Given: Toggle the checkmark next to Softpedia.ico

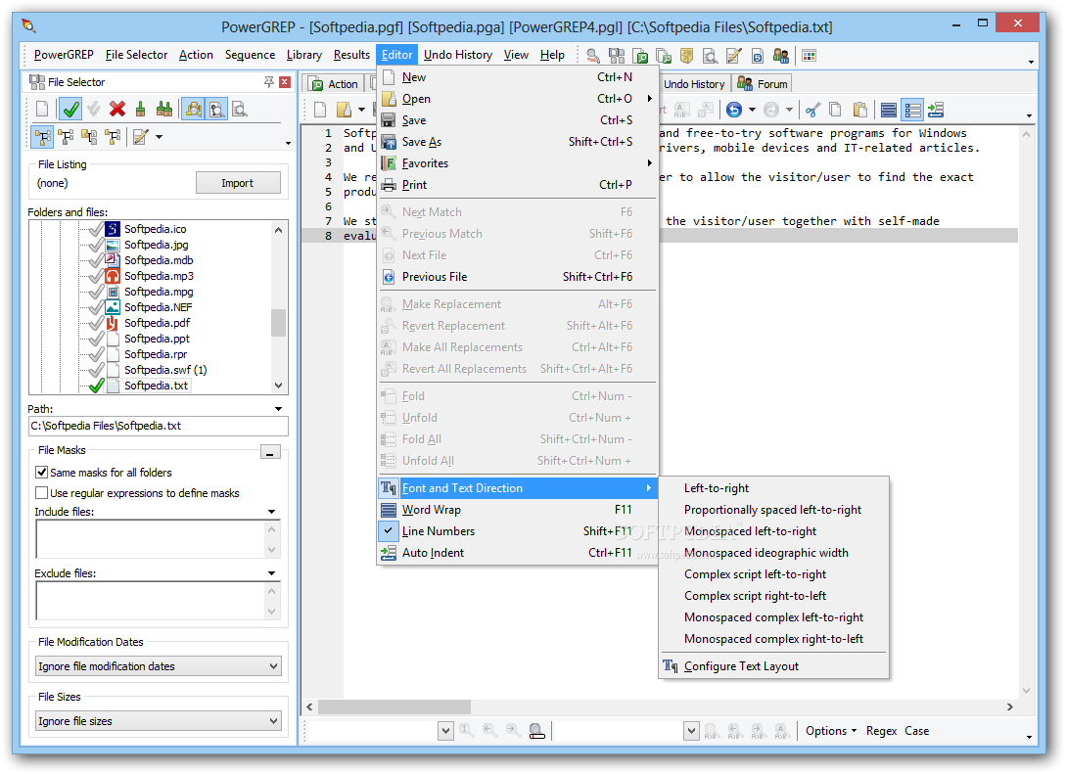Looking at the screenshot, I should (96, 229).
